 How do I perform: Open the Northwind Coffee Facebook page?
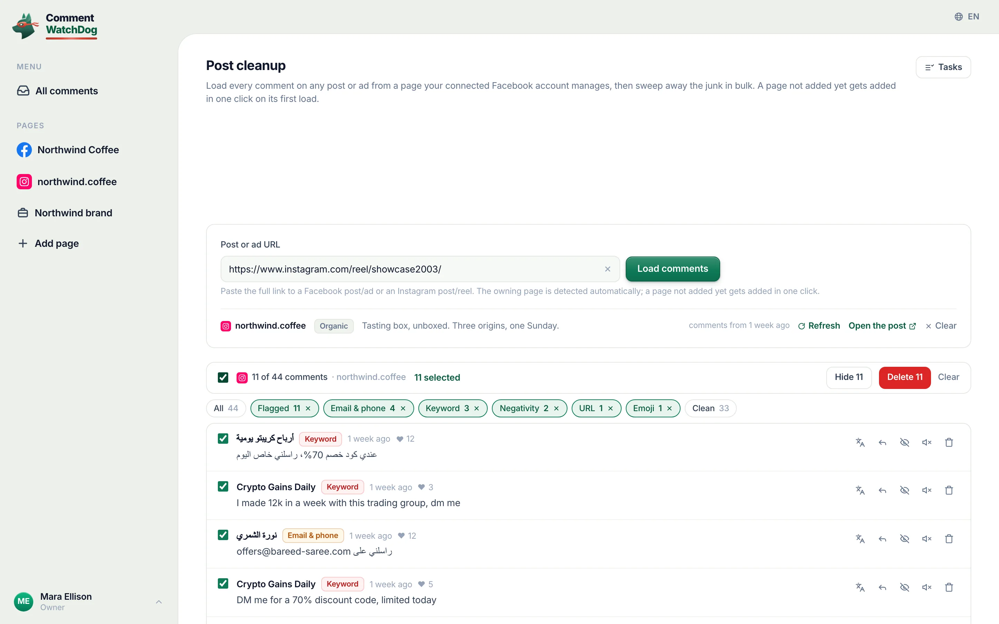[x=68, y=150]
